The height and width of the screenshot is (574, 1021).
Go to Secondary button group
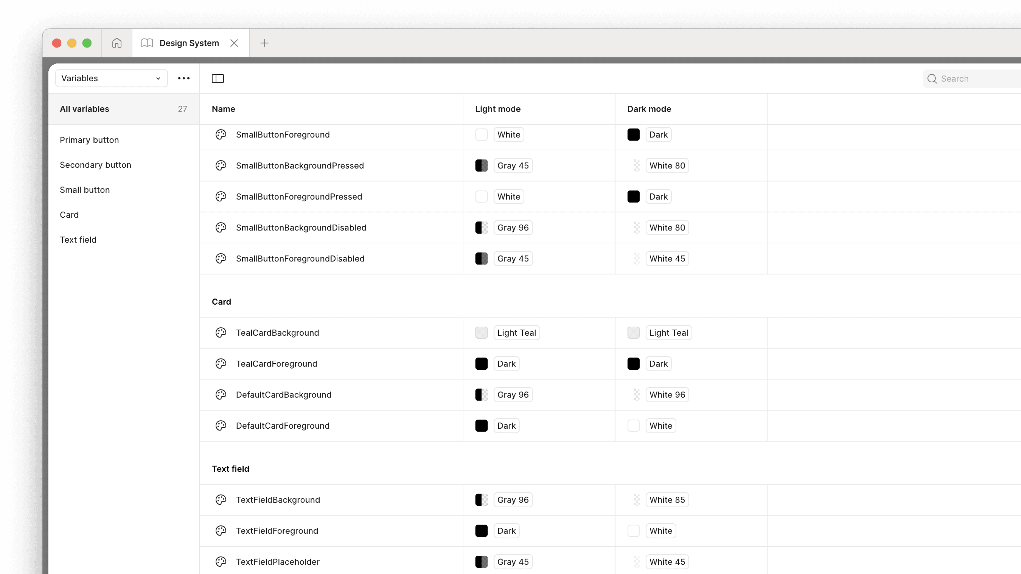click(x=95, y=165)
